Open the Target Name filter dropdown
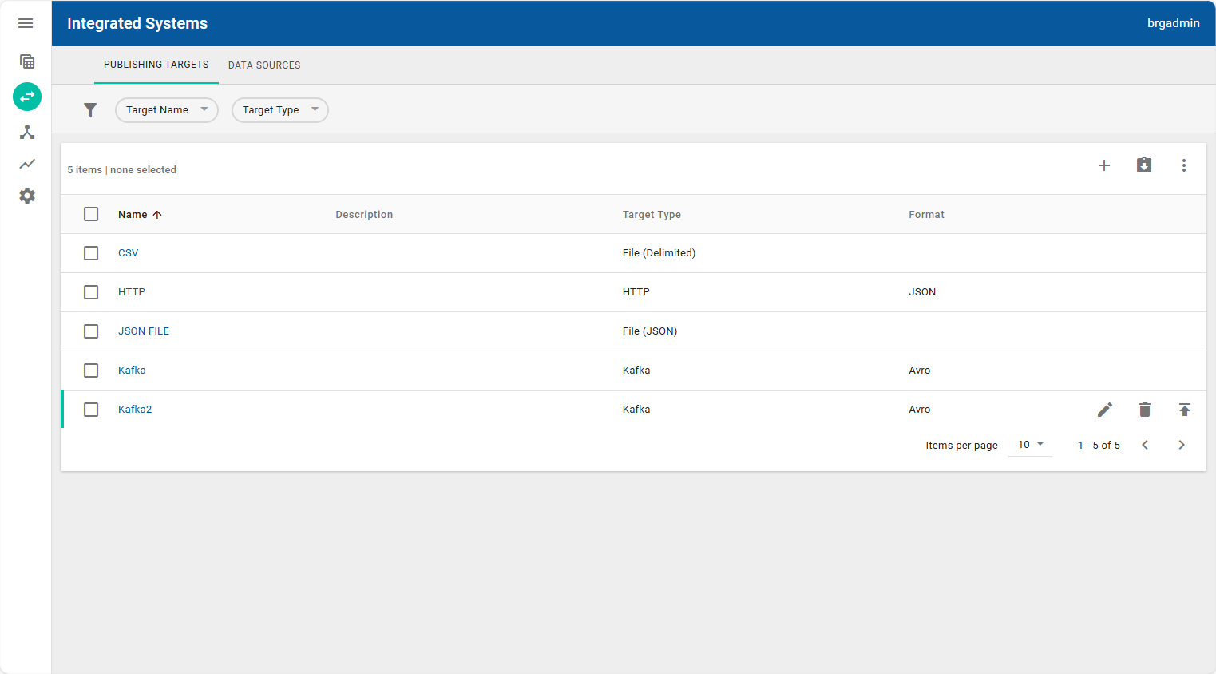This screenshot has width=1216, height=674. (166, 109)
